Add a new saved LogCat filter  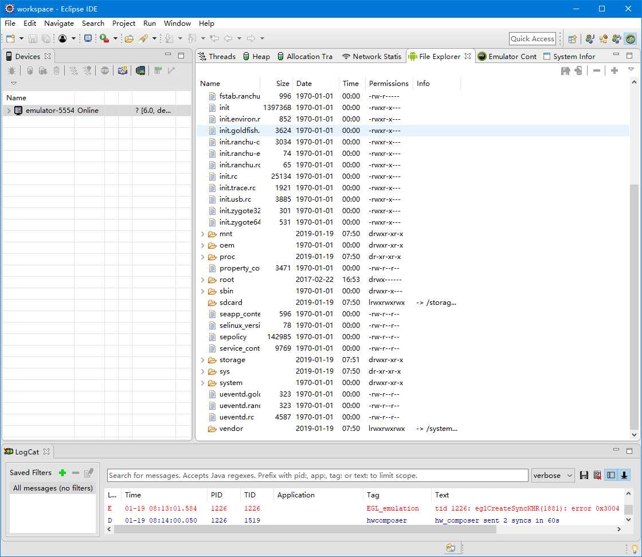tap(62, 473)
